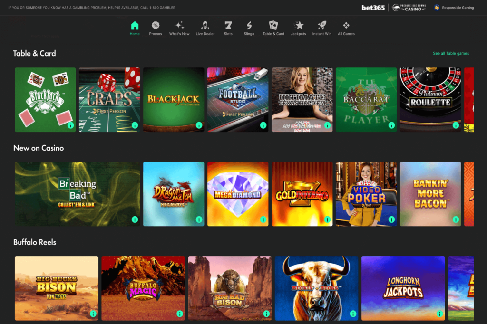Open the Football Studio First Person game
Screen dimensions: 487x324
[x=238, y=100]
